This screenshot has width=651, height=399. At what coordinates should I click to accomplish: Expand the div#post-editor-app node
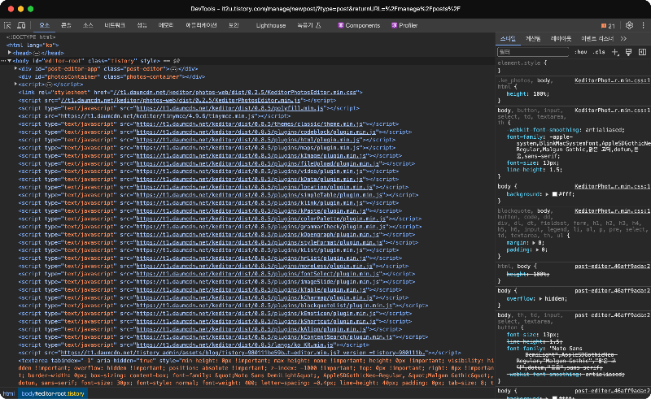[15, 69]
